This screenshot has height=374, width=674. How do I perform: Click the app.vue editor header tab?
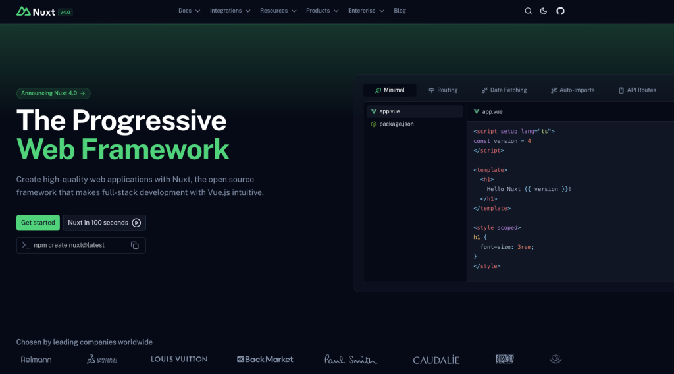pos(488,112)
